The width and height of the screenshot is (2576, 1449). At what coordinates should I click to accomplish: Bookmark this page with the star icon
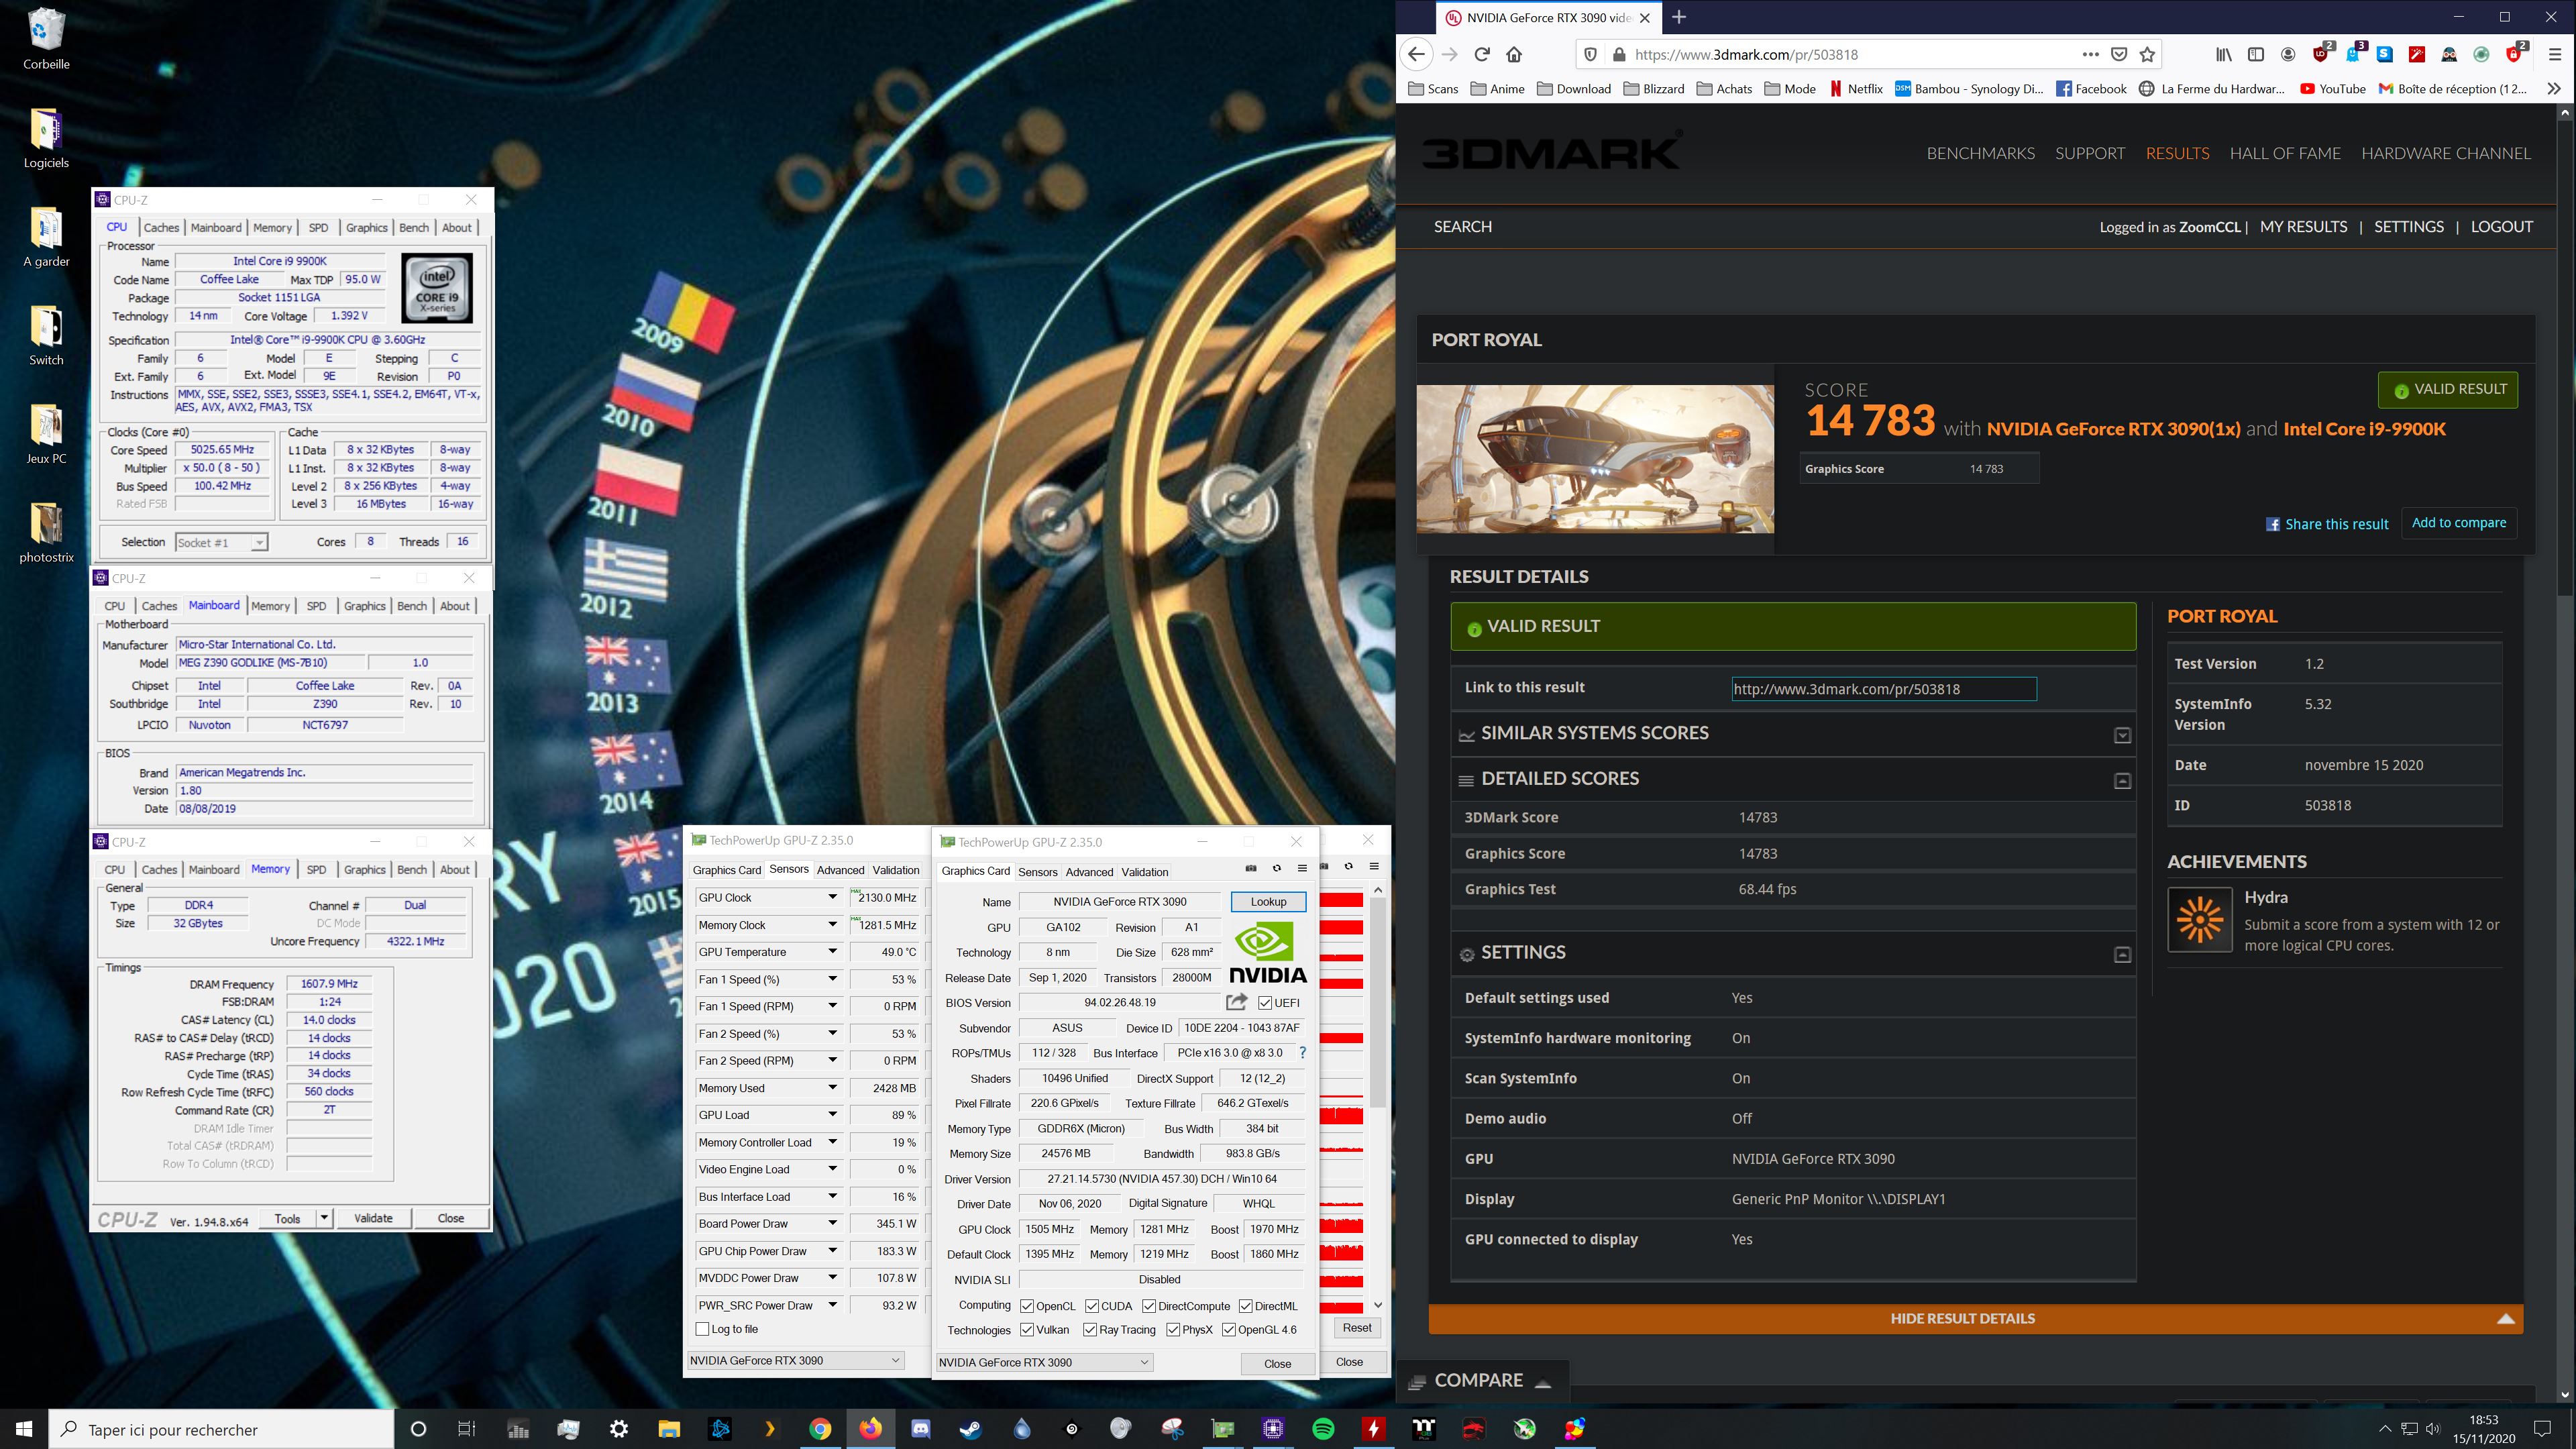(x=2147, y=54)
